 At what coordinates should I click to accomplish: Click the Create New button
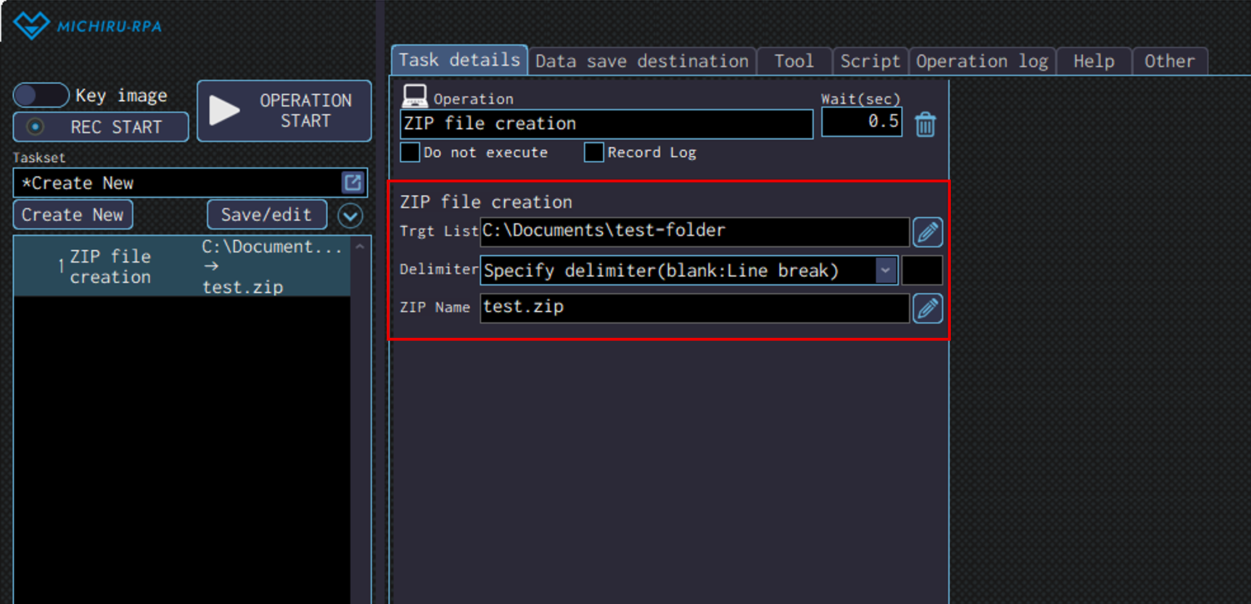click(72, 215)
